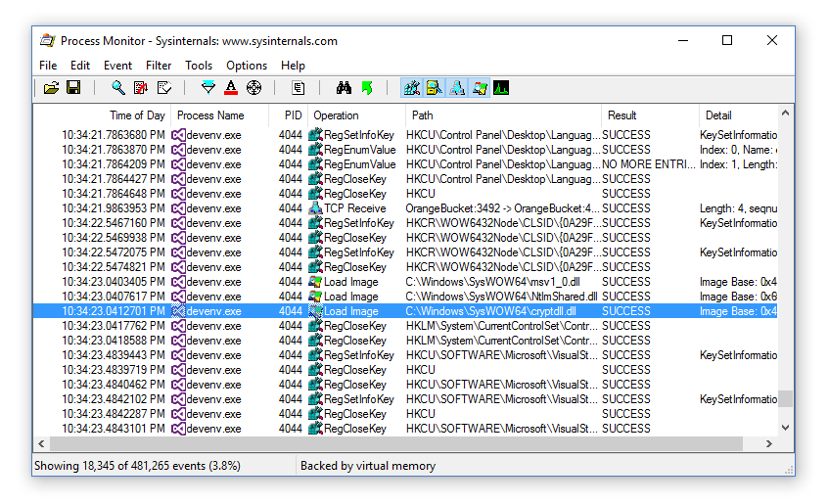Click the Capture magnifying glass icon
The height and width of the screenshot is (504, 829).
pos(117,88)
